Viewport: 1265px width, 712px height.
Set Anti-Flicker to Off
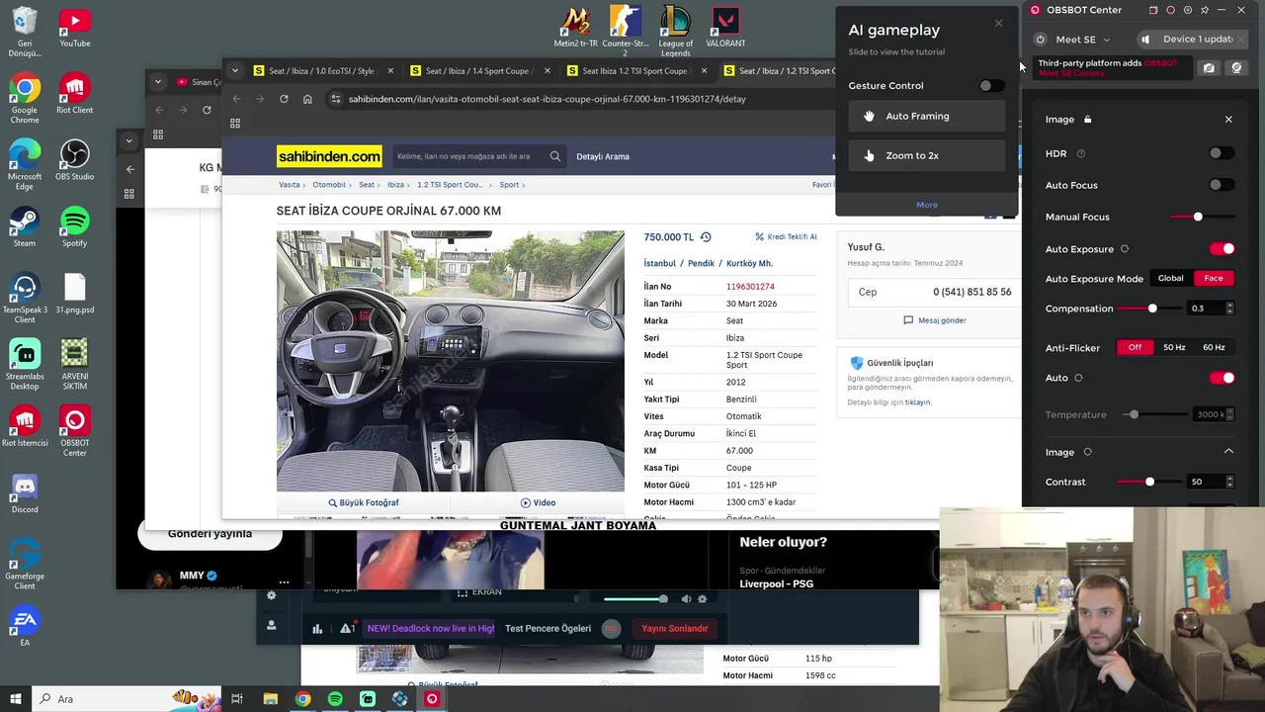point(1135,347)
